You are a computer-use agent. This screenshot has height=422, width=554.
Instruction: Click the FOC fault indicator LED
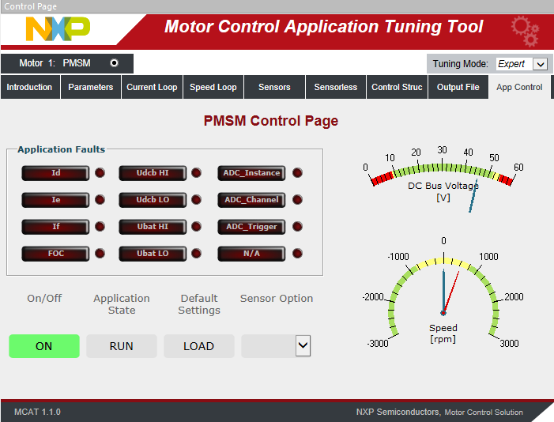tap(100, 254)
